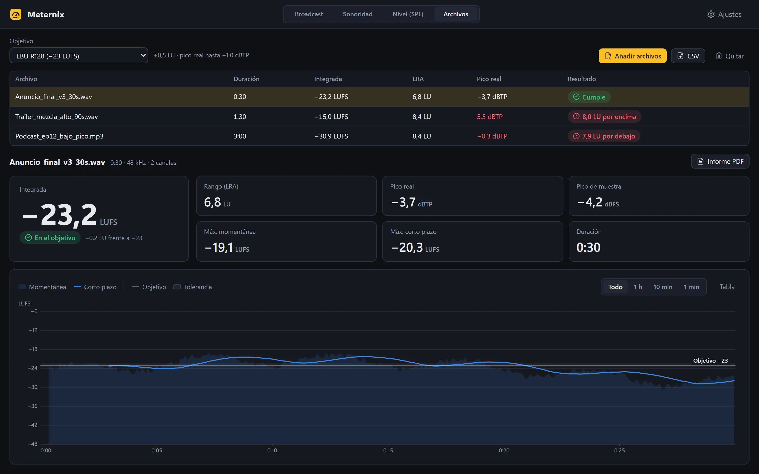Image resolution: width=759 pixels, height=474 pixels.
Task: Open Ajustes via the gear icon
Action: click(724, 14)
